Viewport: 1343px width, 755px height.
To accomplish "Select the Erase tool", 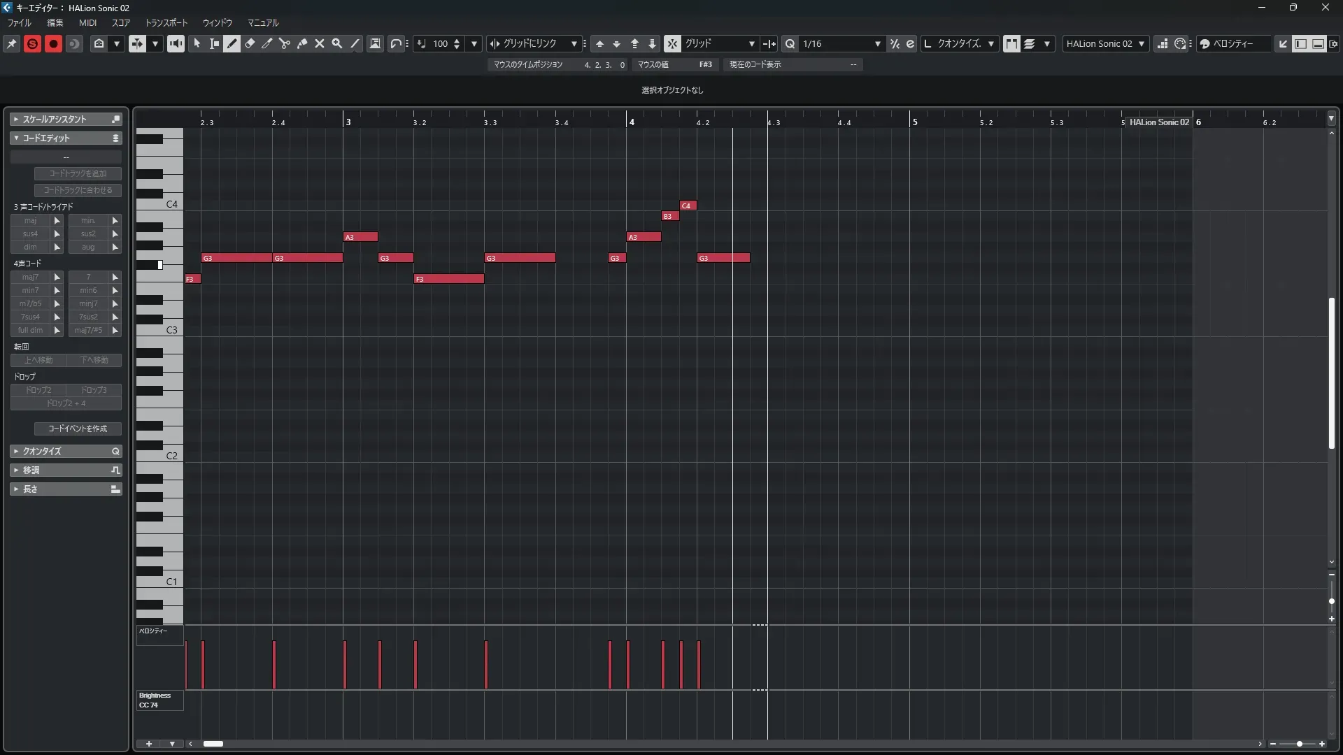I will 250,44.
